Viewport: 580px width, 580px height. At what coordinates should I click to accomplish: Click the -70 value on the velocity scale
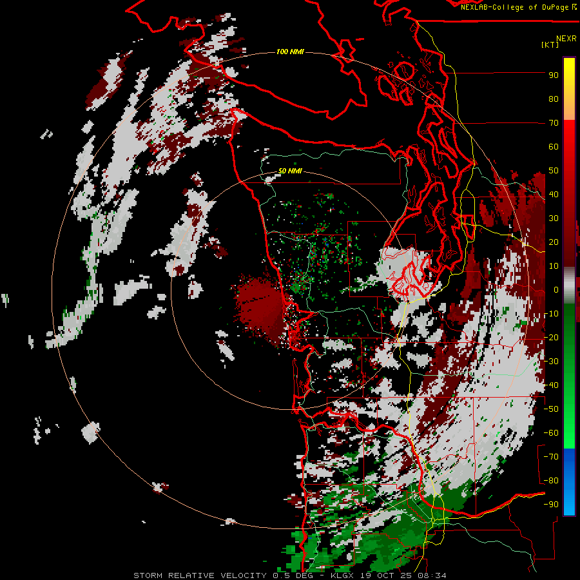point(551,457)
